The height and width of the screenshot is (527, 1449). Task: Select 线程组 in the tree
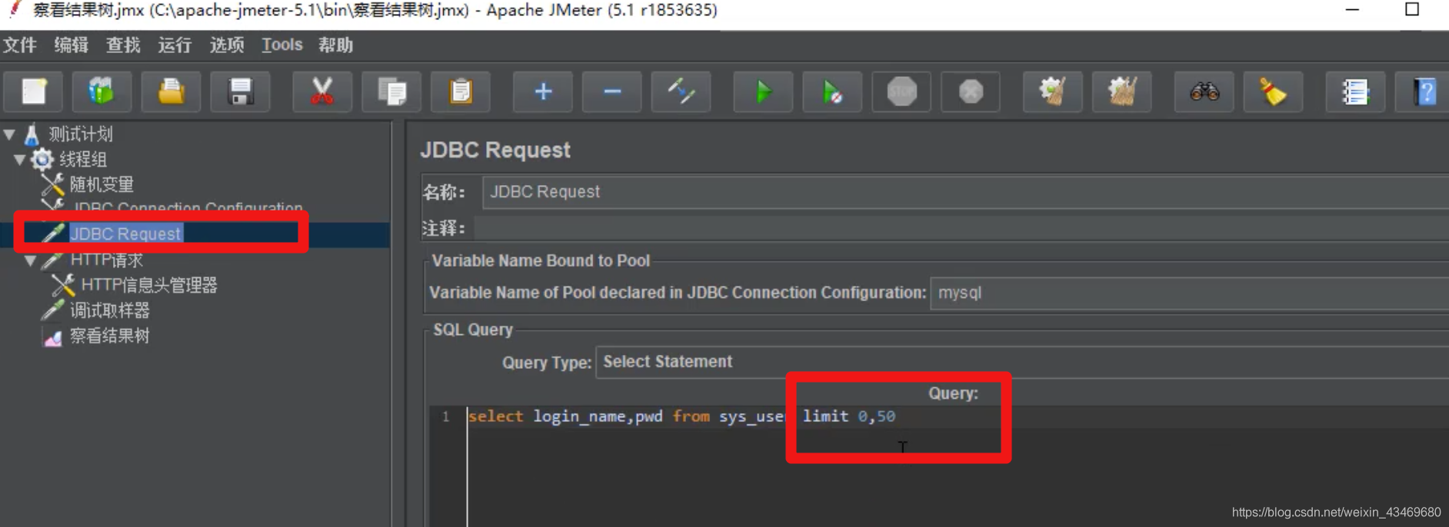click(83, 160)
